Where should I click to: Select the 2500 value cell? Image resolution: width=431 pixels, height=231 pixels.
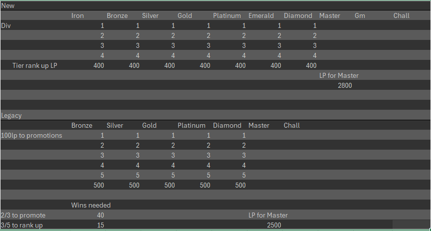[274, 226]
